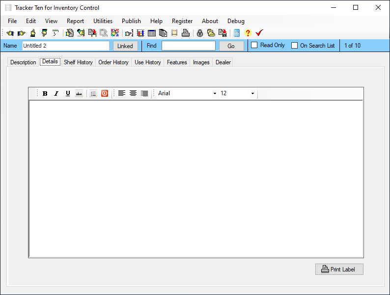Click the red font color button
The height and width of the screenshot is (295, 390).
(105, 93)
